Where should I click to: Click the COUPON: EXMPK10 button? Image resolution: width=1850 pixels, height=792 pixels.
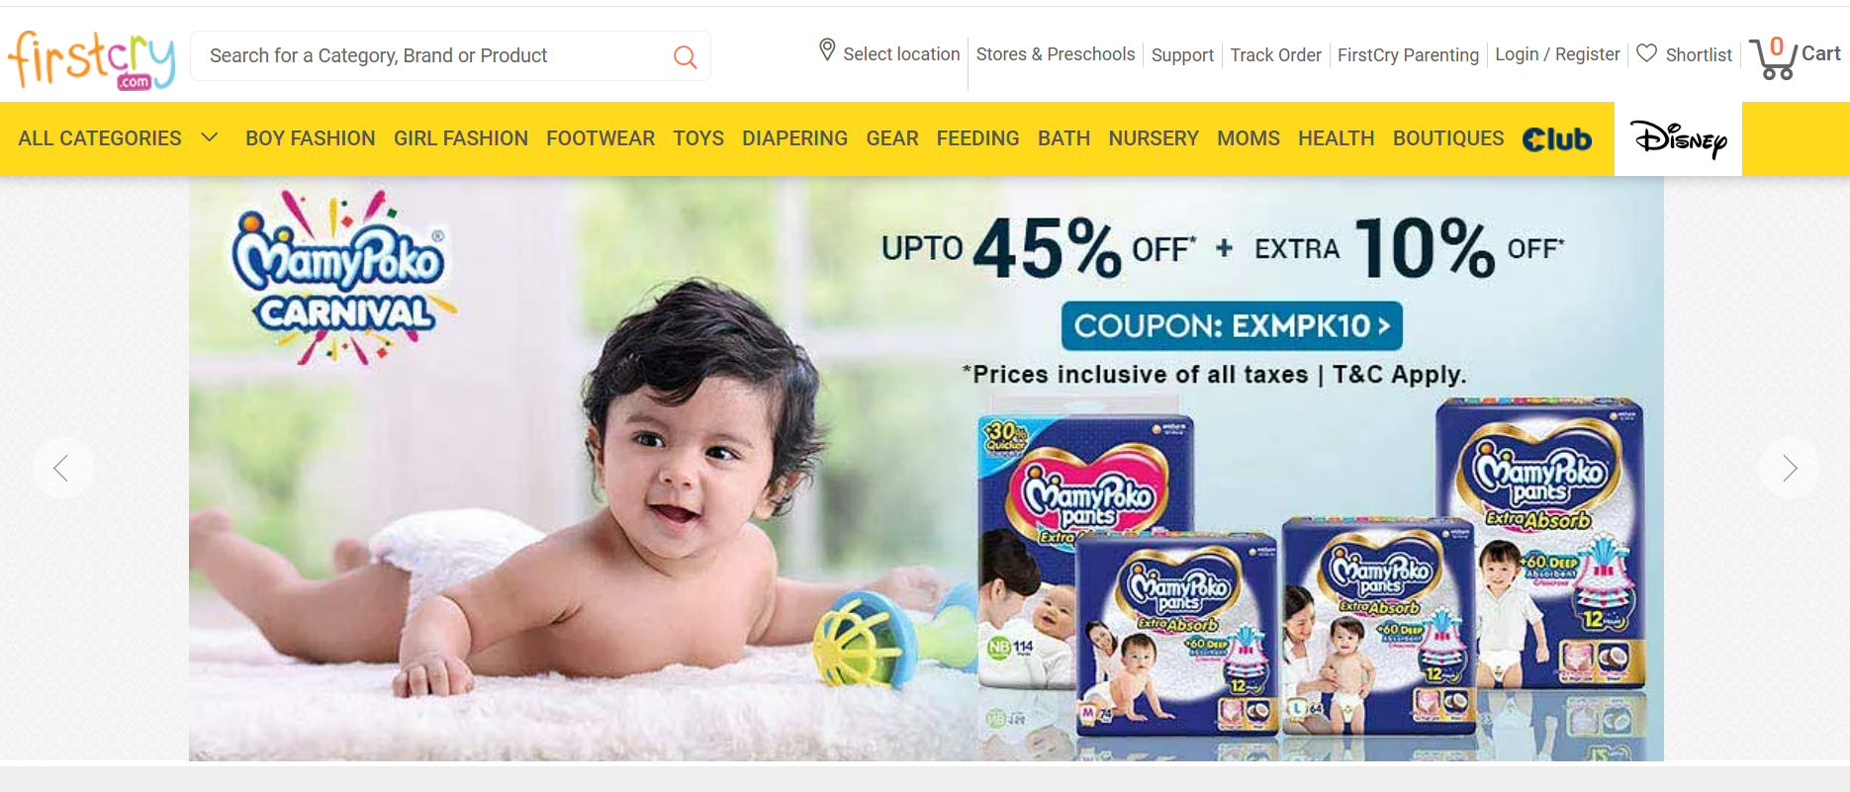(x=1232, y=325)
